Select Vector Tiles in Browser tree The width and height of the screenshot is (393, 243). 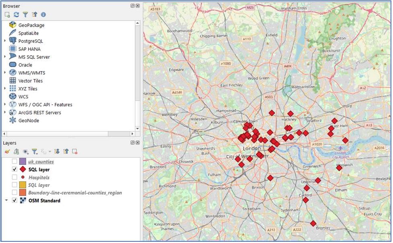31,81
